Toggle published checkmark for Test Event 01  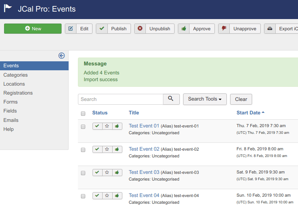point(97,126)
